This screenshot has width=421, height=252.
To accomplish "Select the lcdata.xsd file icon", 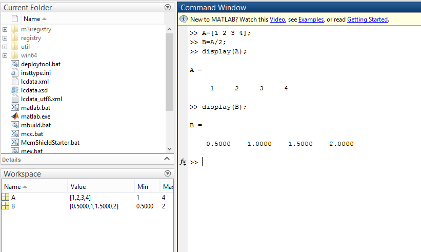I will [x=15, y=90].
